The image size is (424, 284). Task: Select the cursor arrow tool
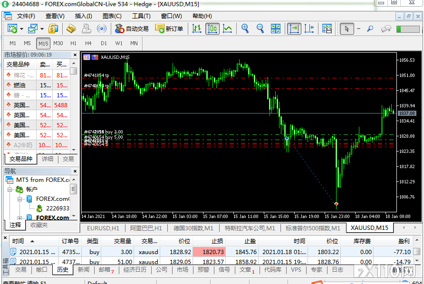click(x=347, y=28)
